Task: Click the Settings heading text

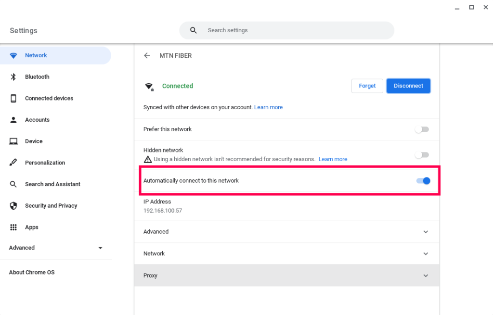Action: coord(24,31)
